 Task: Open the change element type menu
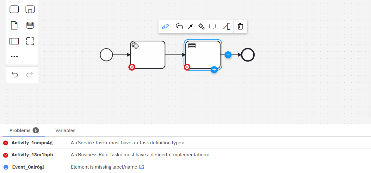click(179, 26)
